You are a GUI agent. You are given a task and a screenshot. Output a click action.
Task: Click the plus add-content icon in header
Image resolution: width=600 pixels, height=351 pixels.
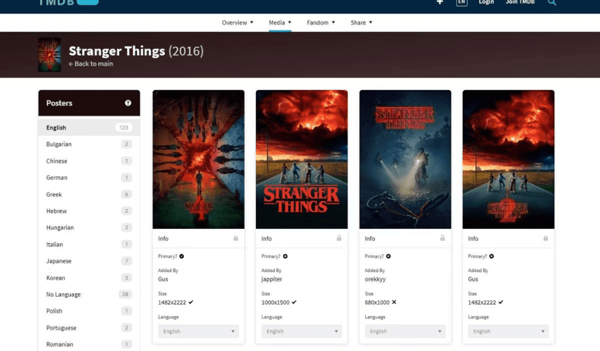(x=440, y=2)
